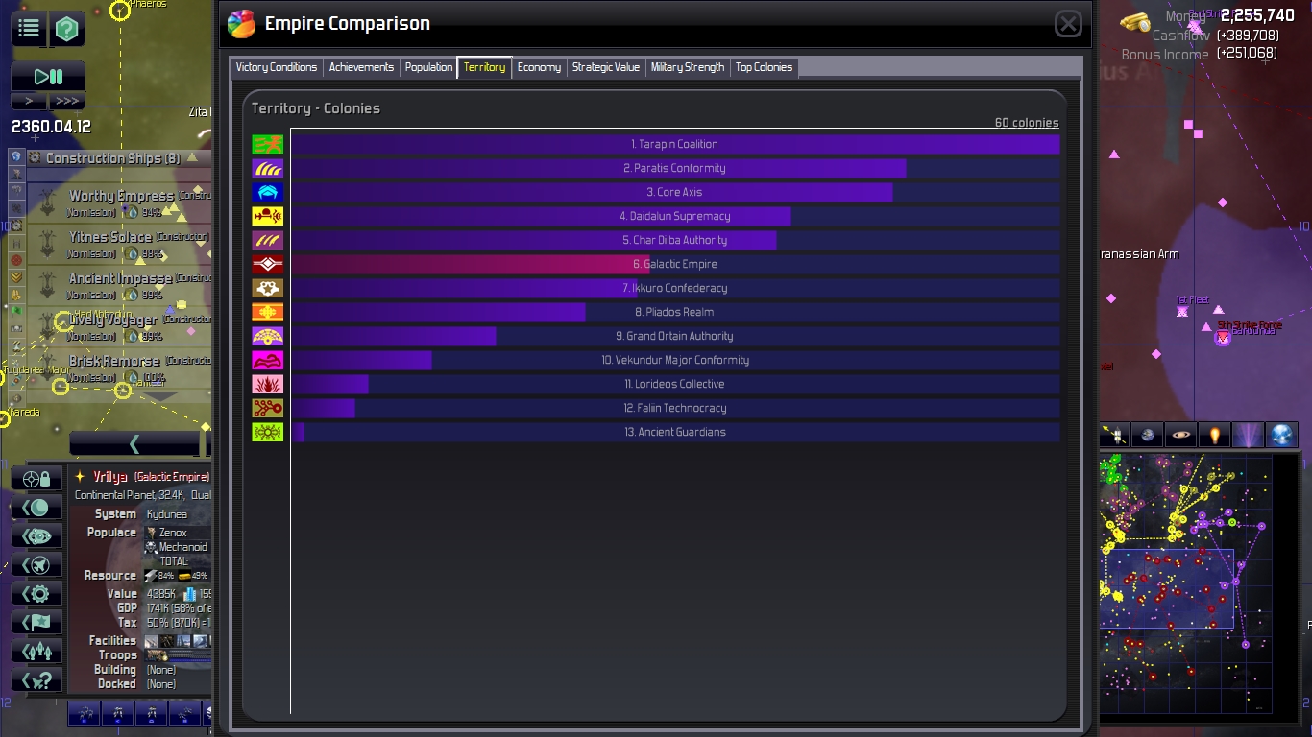Switch to the Achievements tab
1312x737 pixels.
(361, 67)
